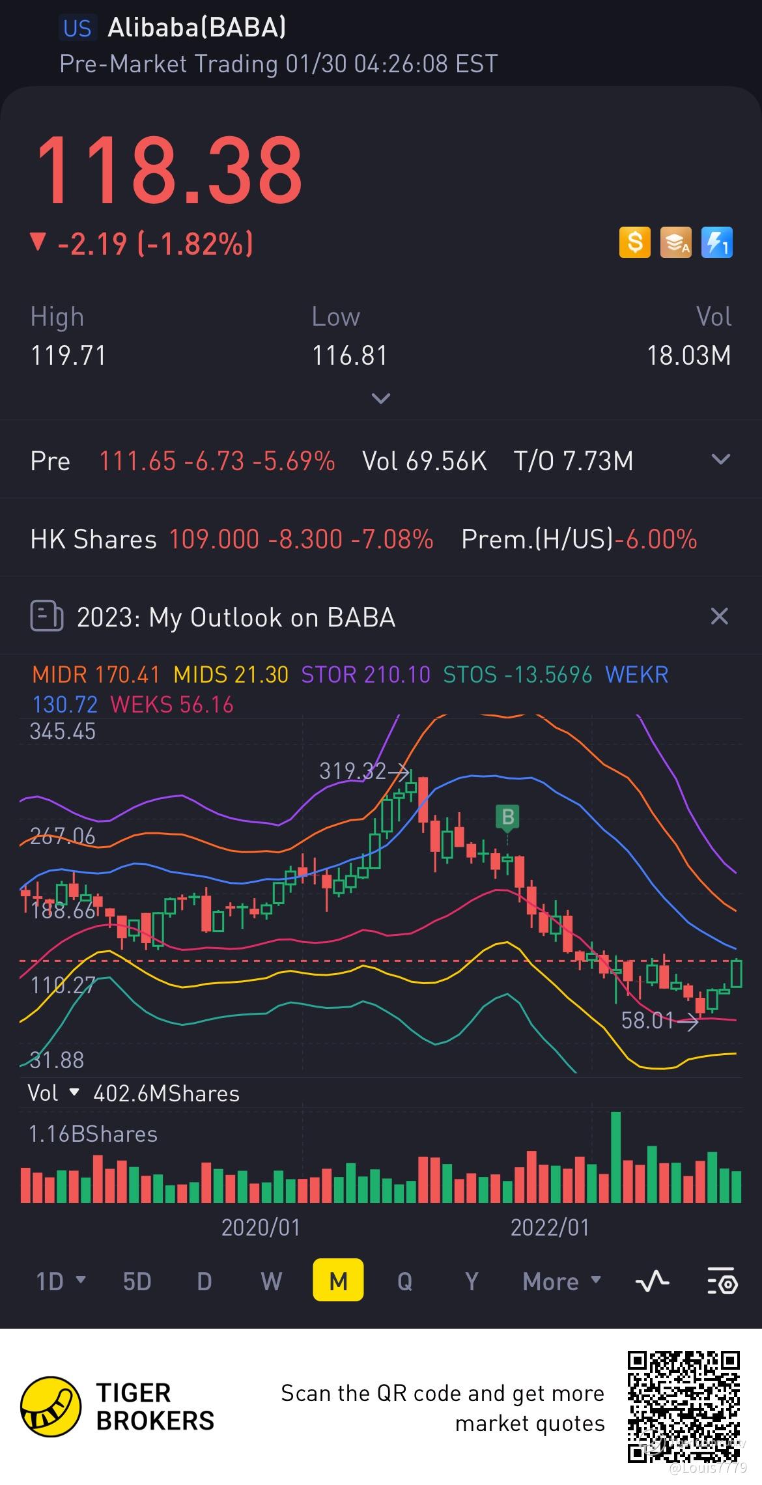The width and height of the screenshot is (762, 1485).
Task: Open 2023: My Outlook on BABA link
Action: coord(236,617)
